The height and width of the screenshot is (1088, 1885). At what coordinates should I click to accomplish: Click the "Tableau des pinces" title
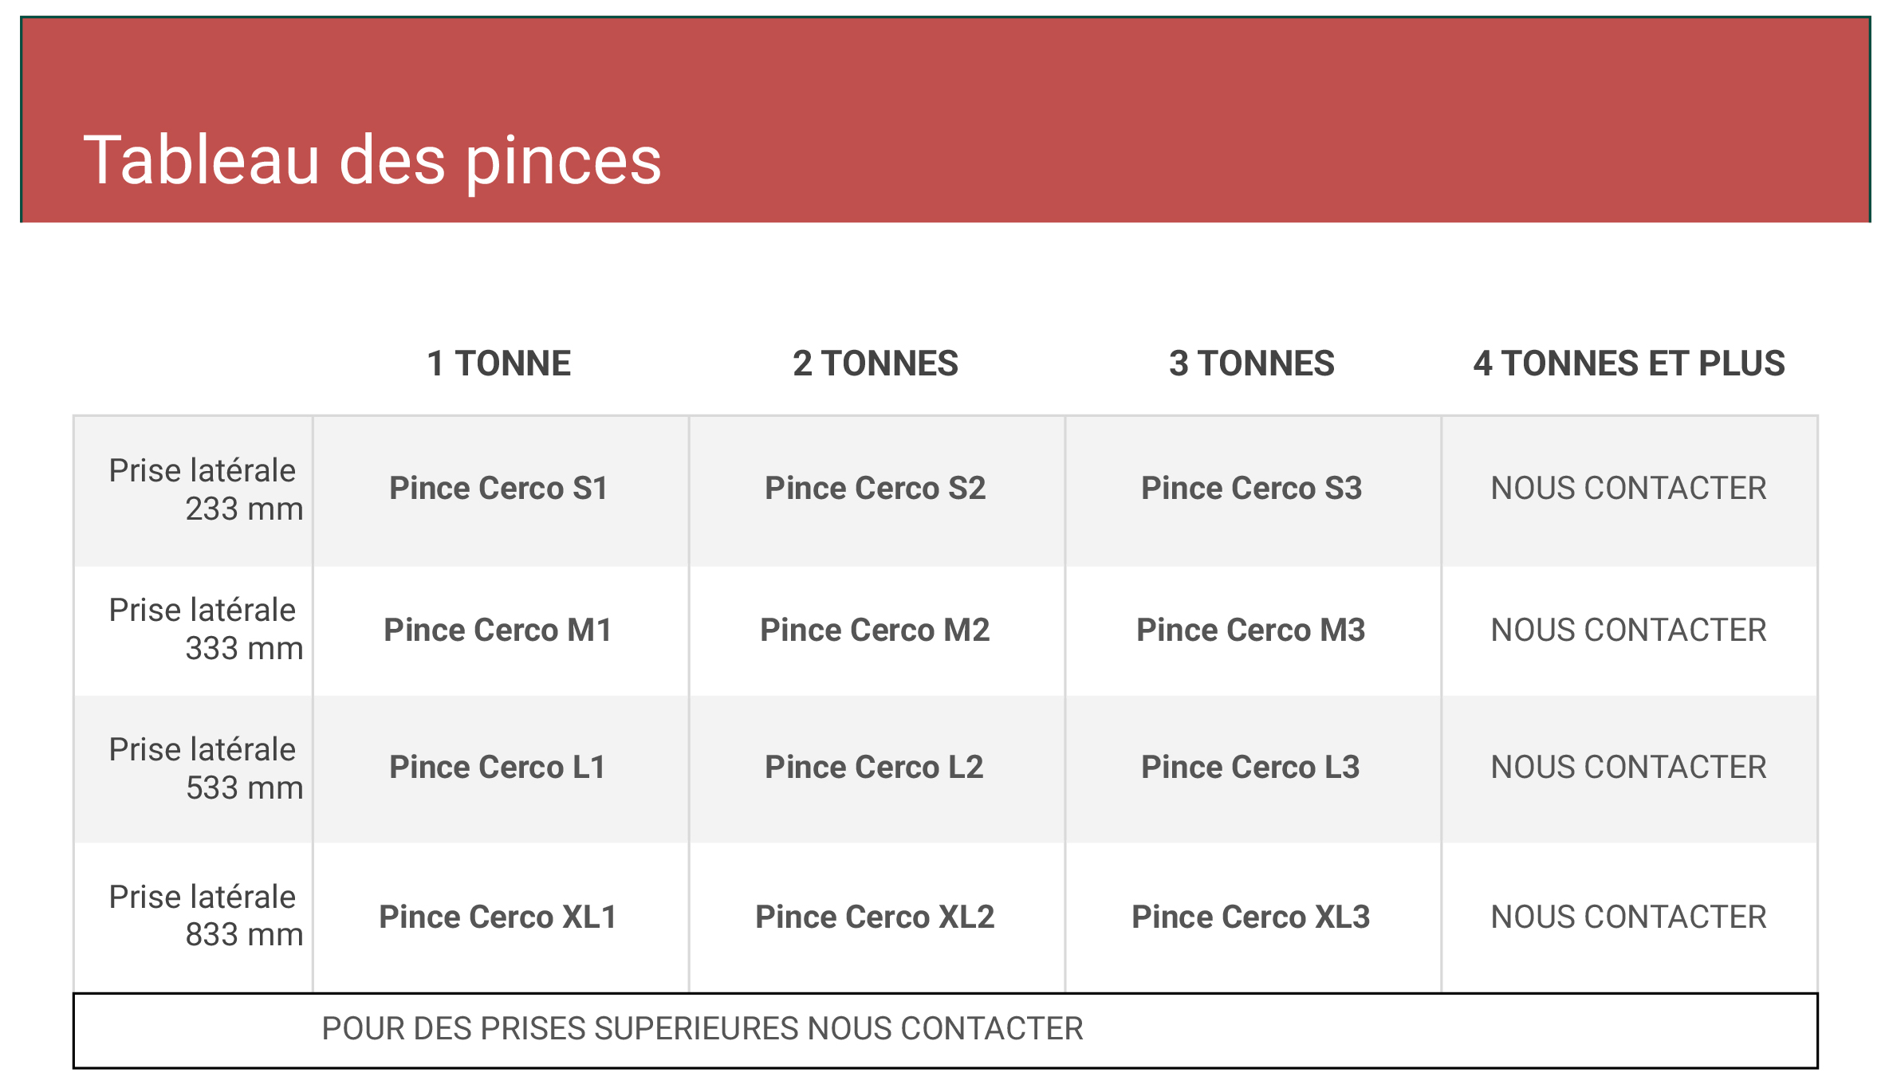(372, 161)
